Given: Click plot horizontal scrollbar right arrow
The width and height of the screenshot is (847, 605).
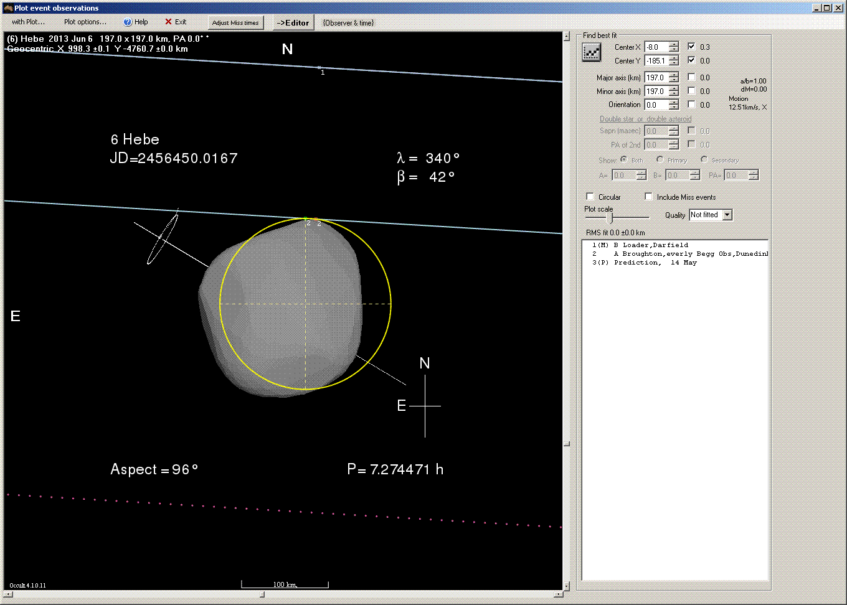Looking at the screenshot, I should [x=558, y=594].
